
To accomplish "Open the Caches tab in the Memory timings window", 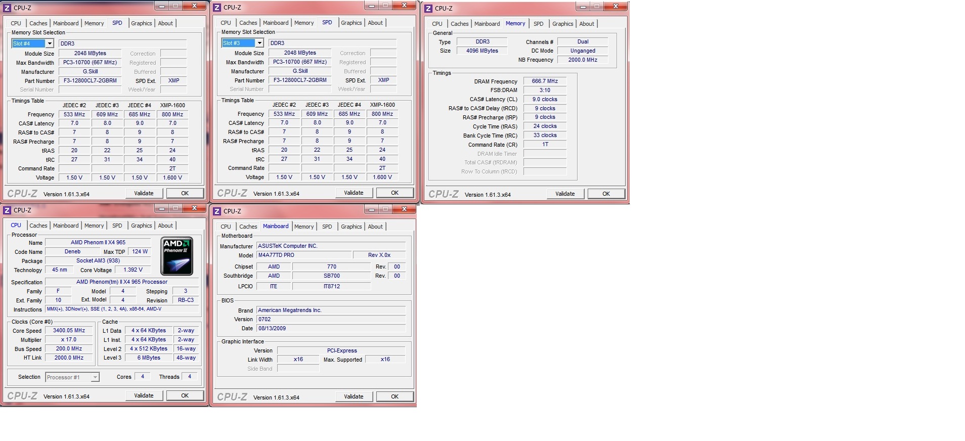I will (x=460, y=24).
